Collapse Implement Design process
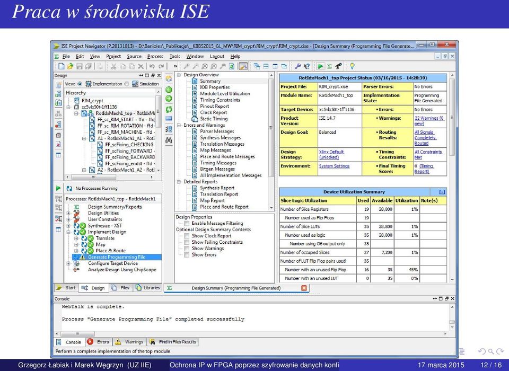 68,232
